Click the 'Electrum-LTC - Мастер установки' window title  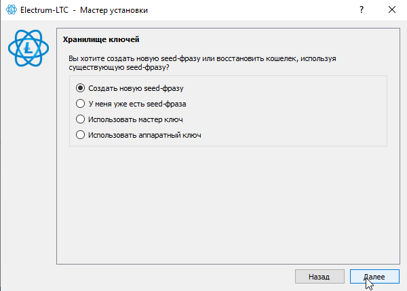click(84, 10)
